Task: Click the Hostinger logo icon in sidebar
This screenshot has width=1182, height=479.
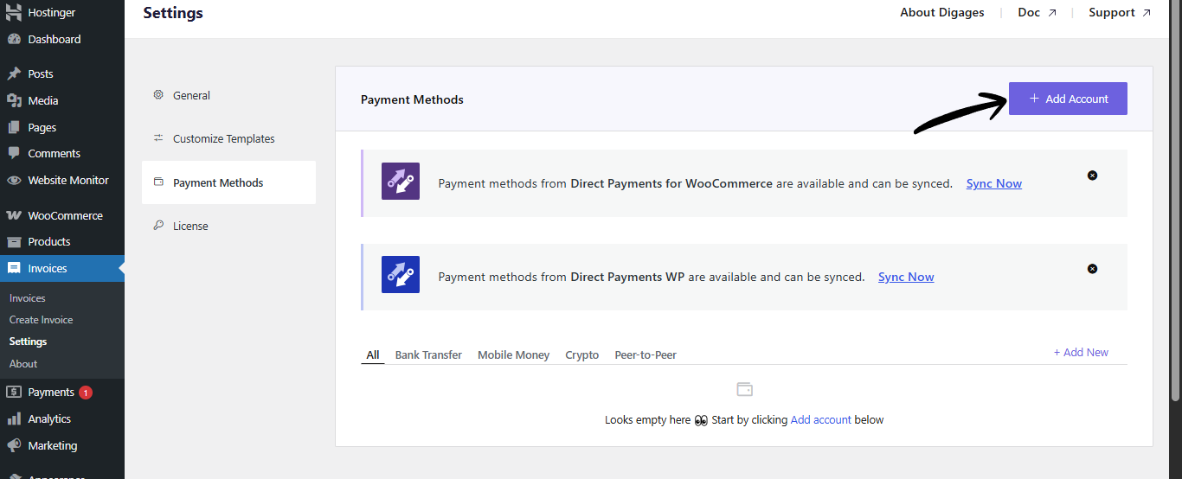Action: pos(14,12)
